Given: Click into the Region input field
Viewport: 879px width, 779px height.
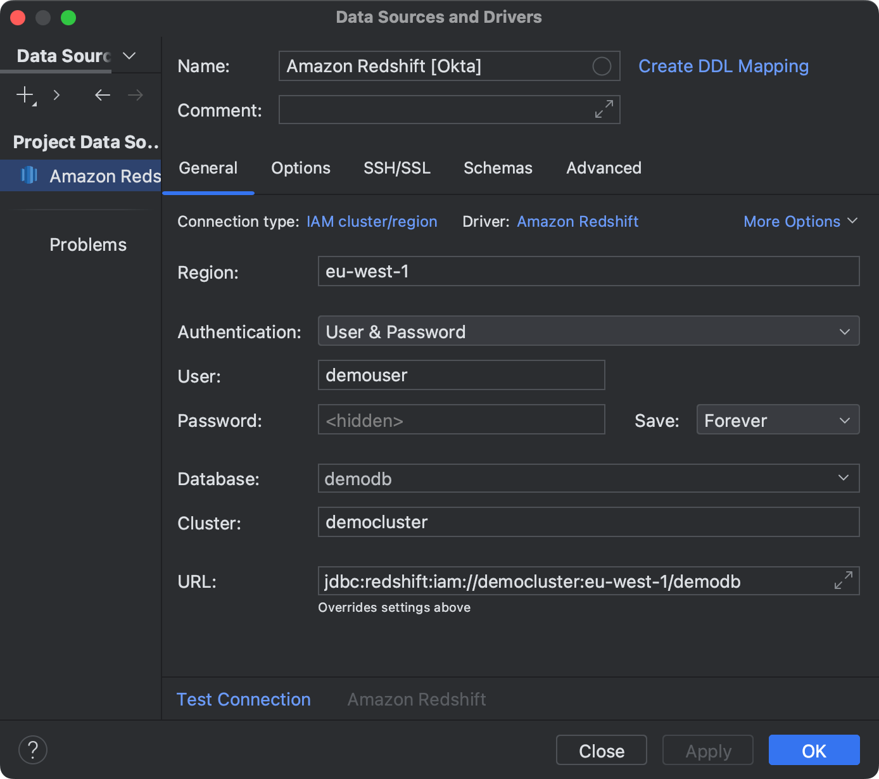Looking at the screenshot, I should tap(588, 271).
